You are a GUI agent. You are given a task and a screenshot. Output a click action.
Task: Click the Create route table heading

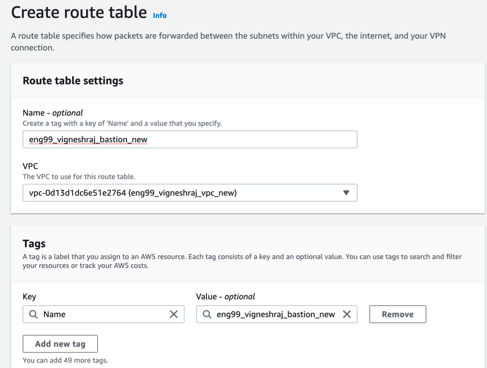[x=79, y=12]
